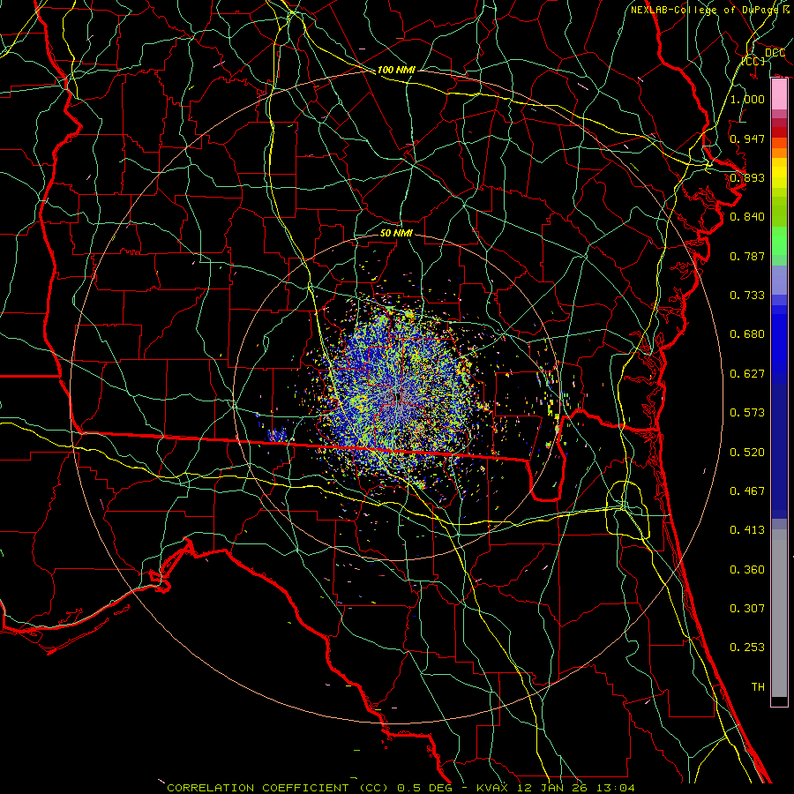Click the 1.000 legend value

(x=747, y=99)
